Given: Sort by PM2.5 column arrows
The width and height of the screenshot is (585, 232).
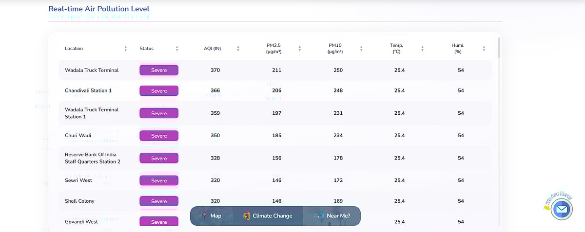Looking at the screenshot, I should (x=299, y=49).
